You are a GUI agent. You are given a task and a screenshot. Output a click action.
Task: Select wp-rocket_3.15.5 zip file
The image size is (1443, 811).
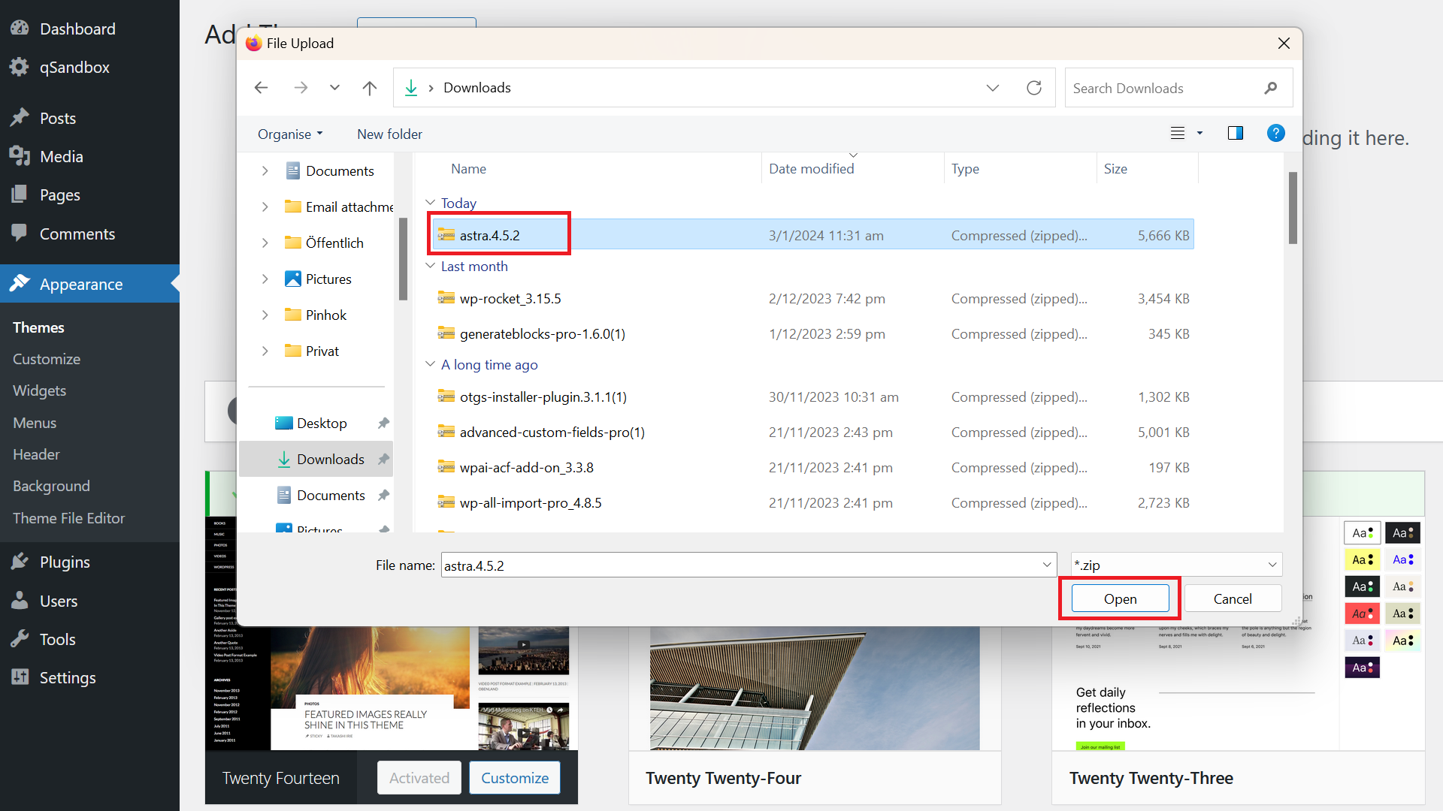click(x=812, y=298)
